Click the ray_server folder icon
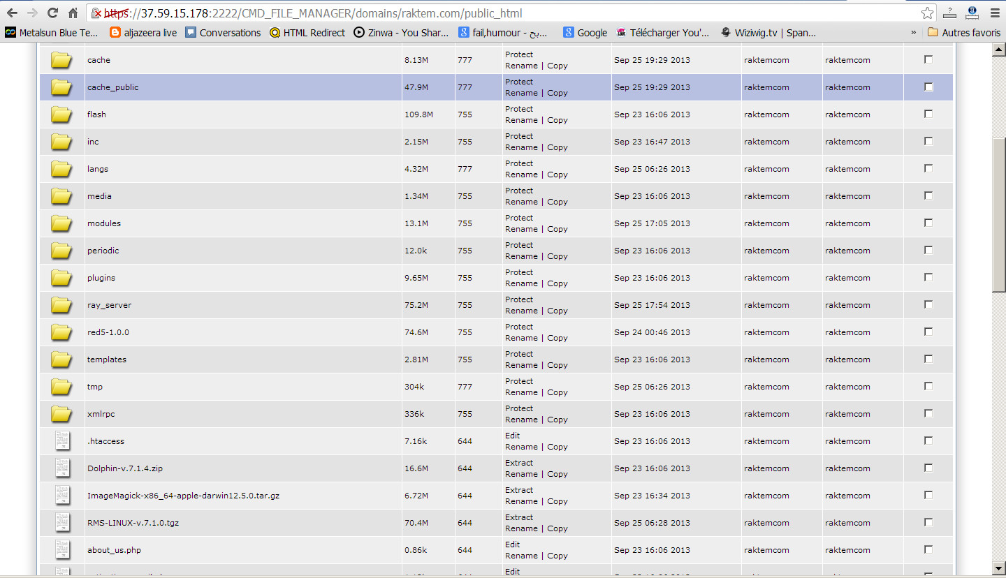The height and width of the screenshot is (578, 1006). [61, 305]
